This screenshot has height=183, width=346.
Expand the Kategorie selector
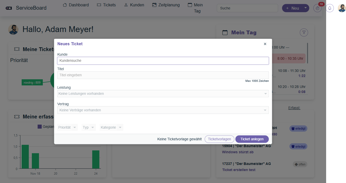[111, 127]
